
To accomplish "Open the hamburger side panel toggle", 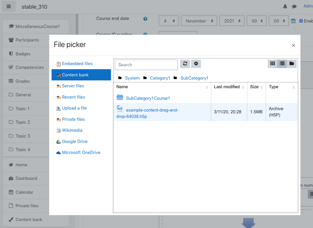I will 9,7.
